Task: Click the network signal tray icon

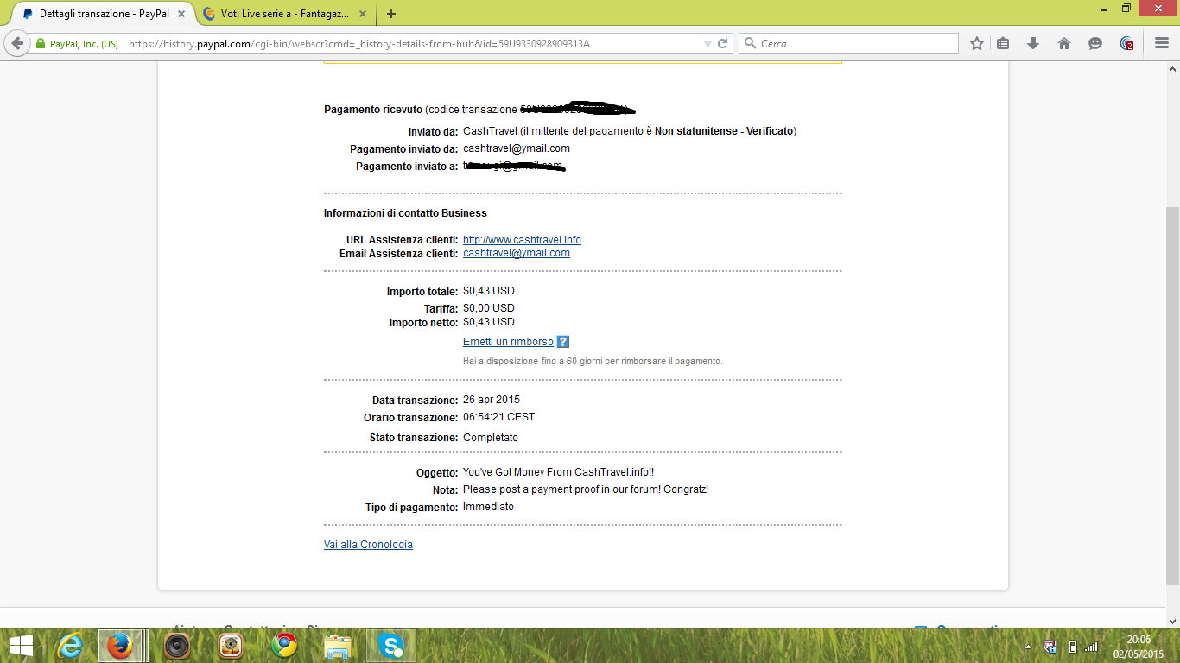Action: point(1092,647)
